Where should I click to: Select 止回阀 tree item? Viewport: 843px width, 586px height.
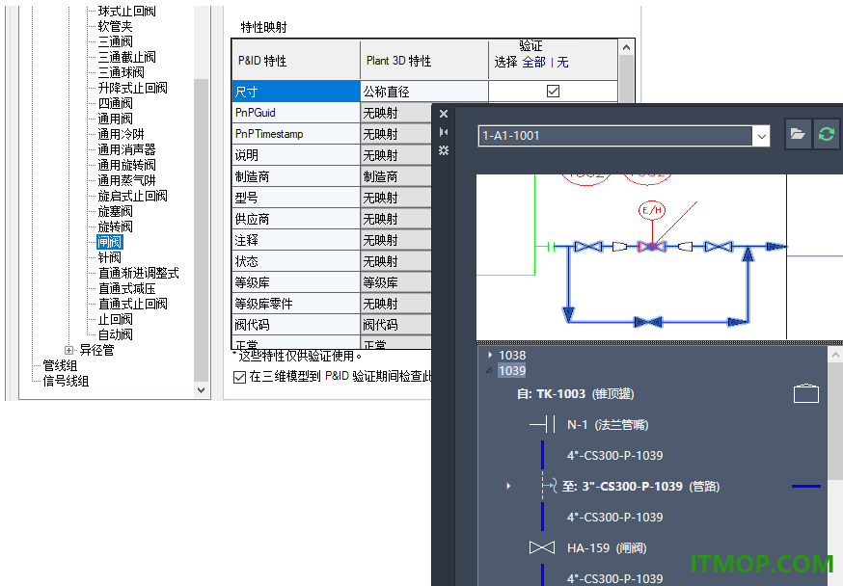click(x=116, y=320)
